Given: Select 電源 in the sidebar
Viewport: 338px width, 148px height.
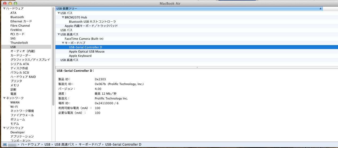Looking at the screenshot, I should point(13,94).
